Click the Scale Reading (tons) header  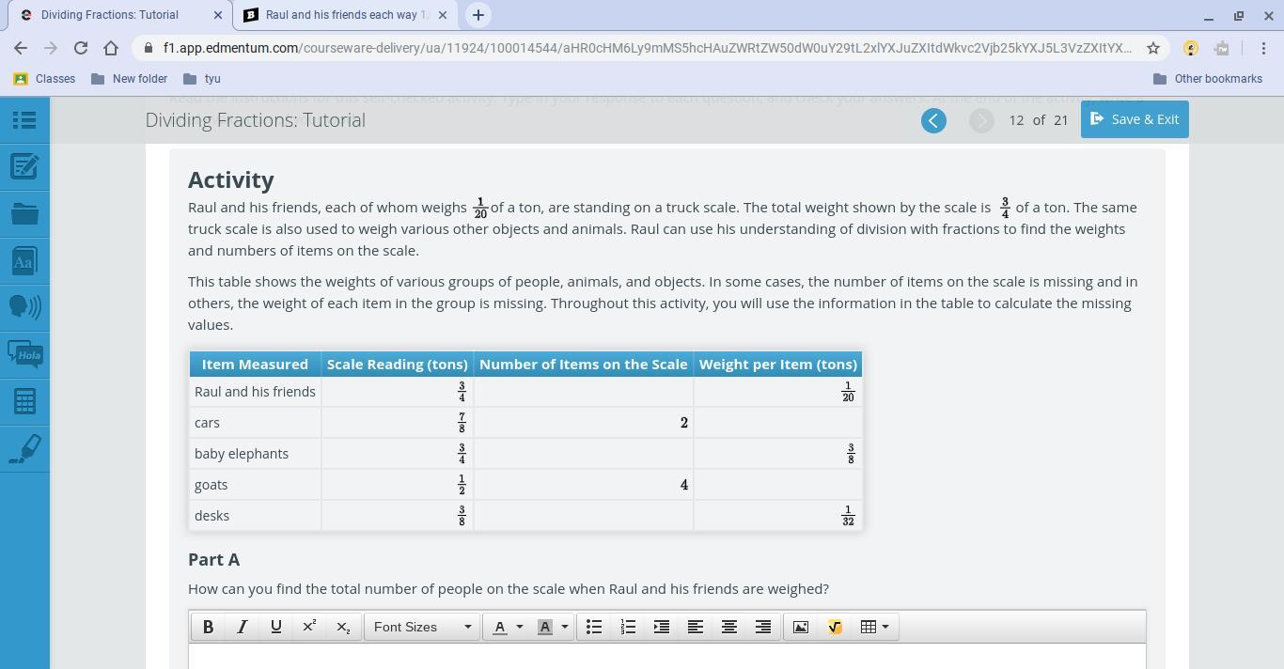point(397,365)
